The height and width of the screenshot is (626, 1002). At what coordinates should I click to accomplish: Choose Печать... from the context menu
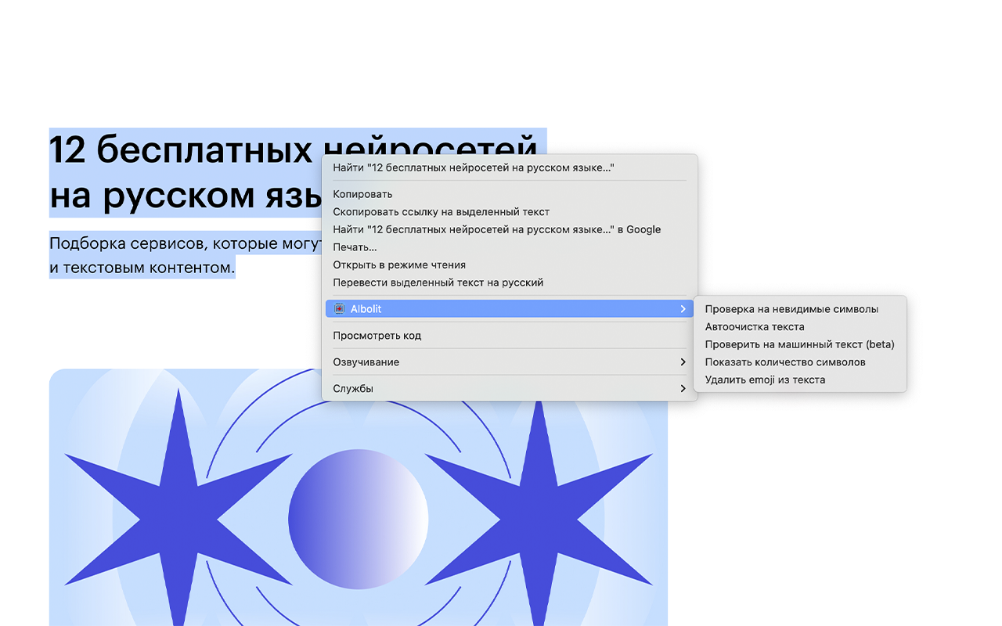tap(509, 247)
